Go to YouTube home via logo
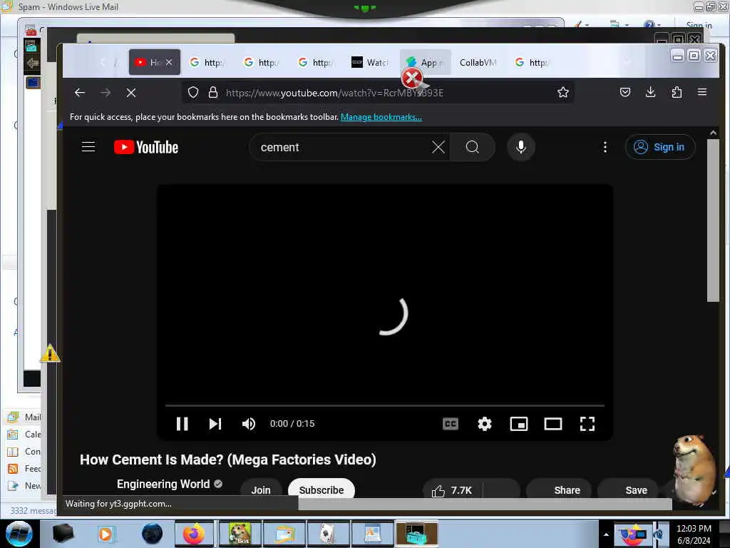Screen dimensions: 730x548 [x=146, y=147]
